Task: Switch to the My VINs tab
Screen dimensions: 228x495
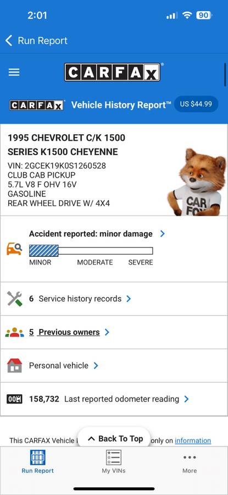Action: tap(114, 461)
